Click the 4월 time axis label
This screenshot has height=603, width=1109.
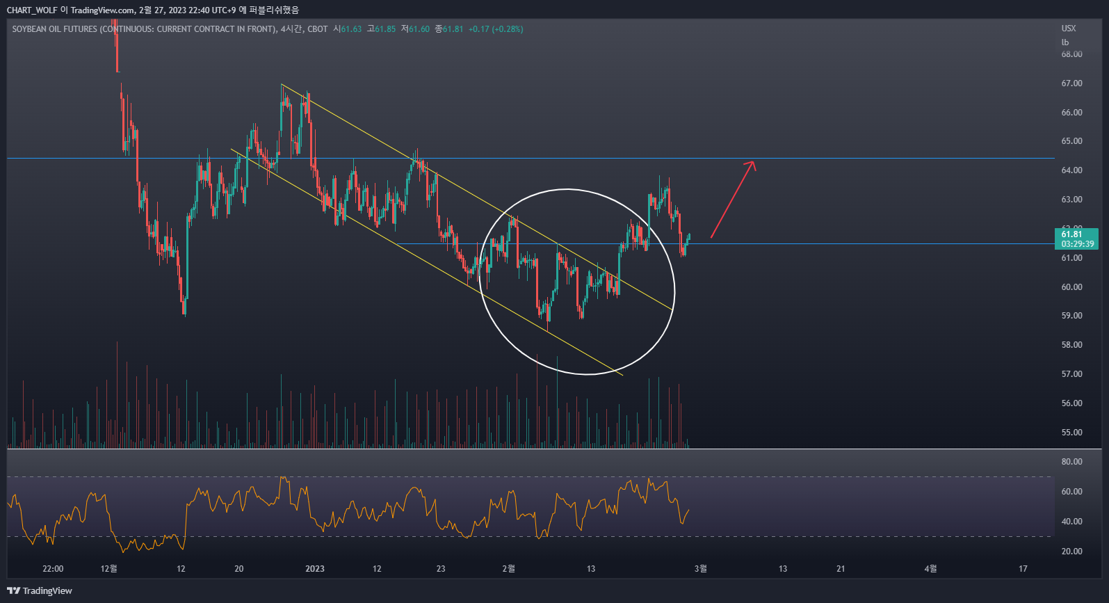point(930,569)
